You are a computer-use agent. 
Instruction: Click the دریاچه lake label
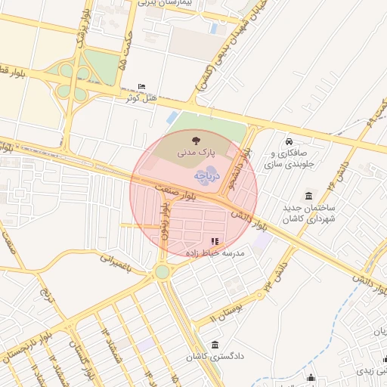coord(206,175)
